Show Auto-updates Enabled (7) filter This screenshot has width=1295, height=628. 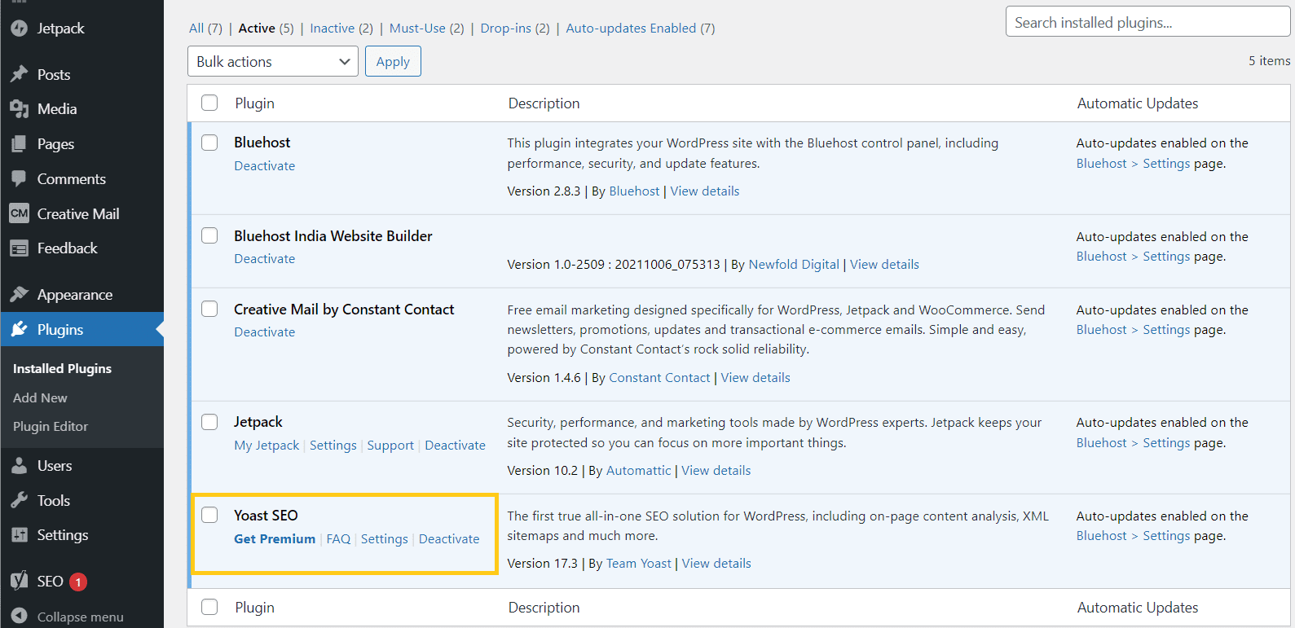(x=641, y=28)
